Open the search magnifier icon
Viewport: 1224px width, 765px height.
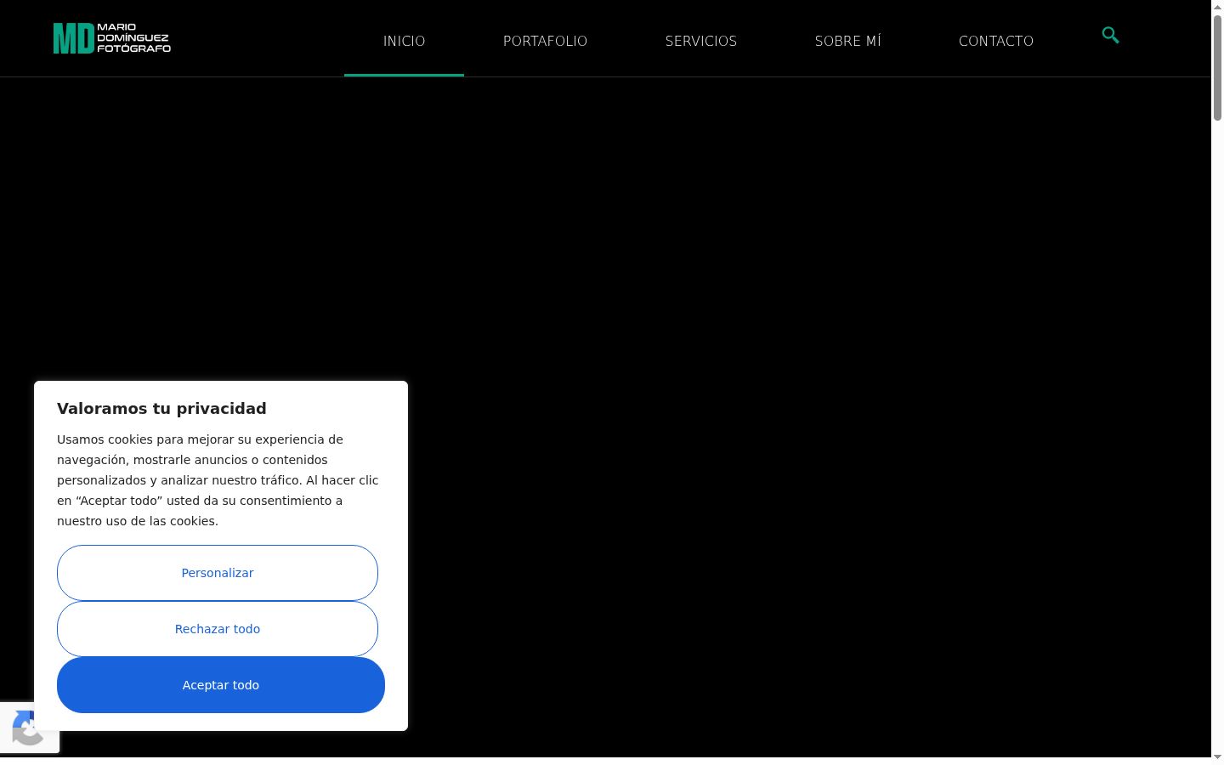coord(1110,35)
